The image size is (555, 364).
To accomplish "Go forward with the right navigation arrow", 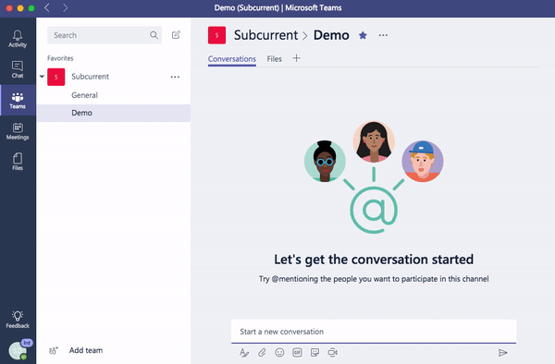I will [x=65, y=7].
